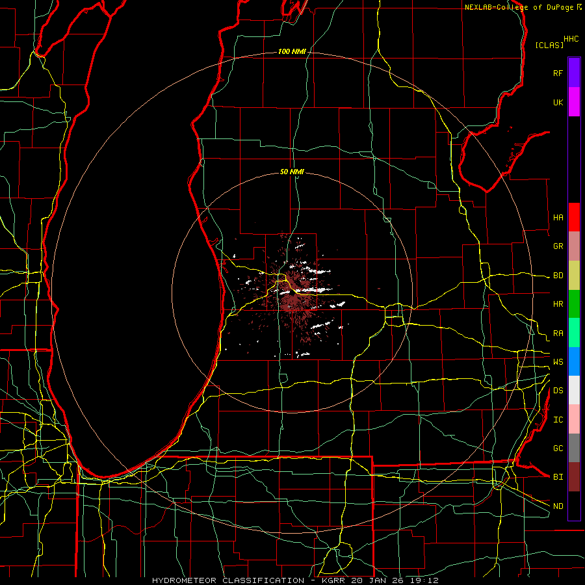
Task: Click the 19:12 timestamp
Action: 425,580
